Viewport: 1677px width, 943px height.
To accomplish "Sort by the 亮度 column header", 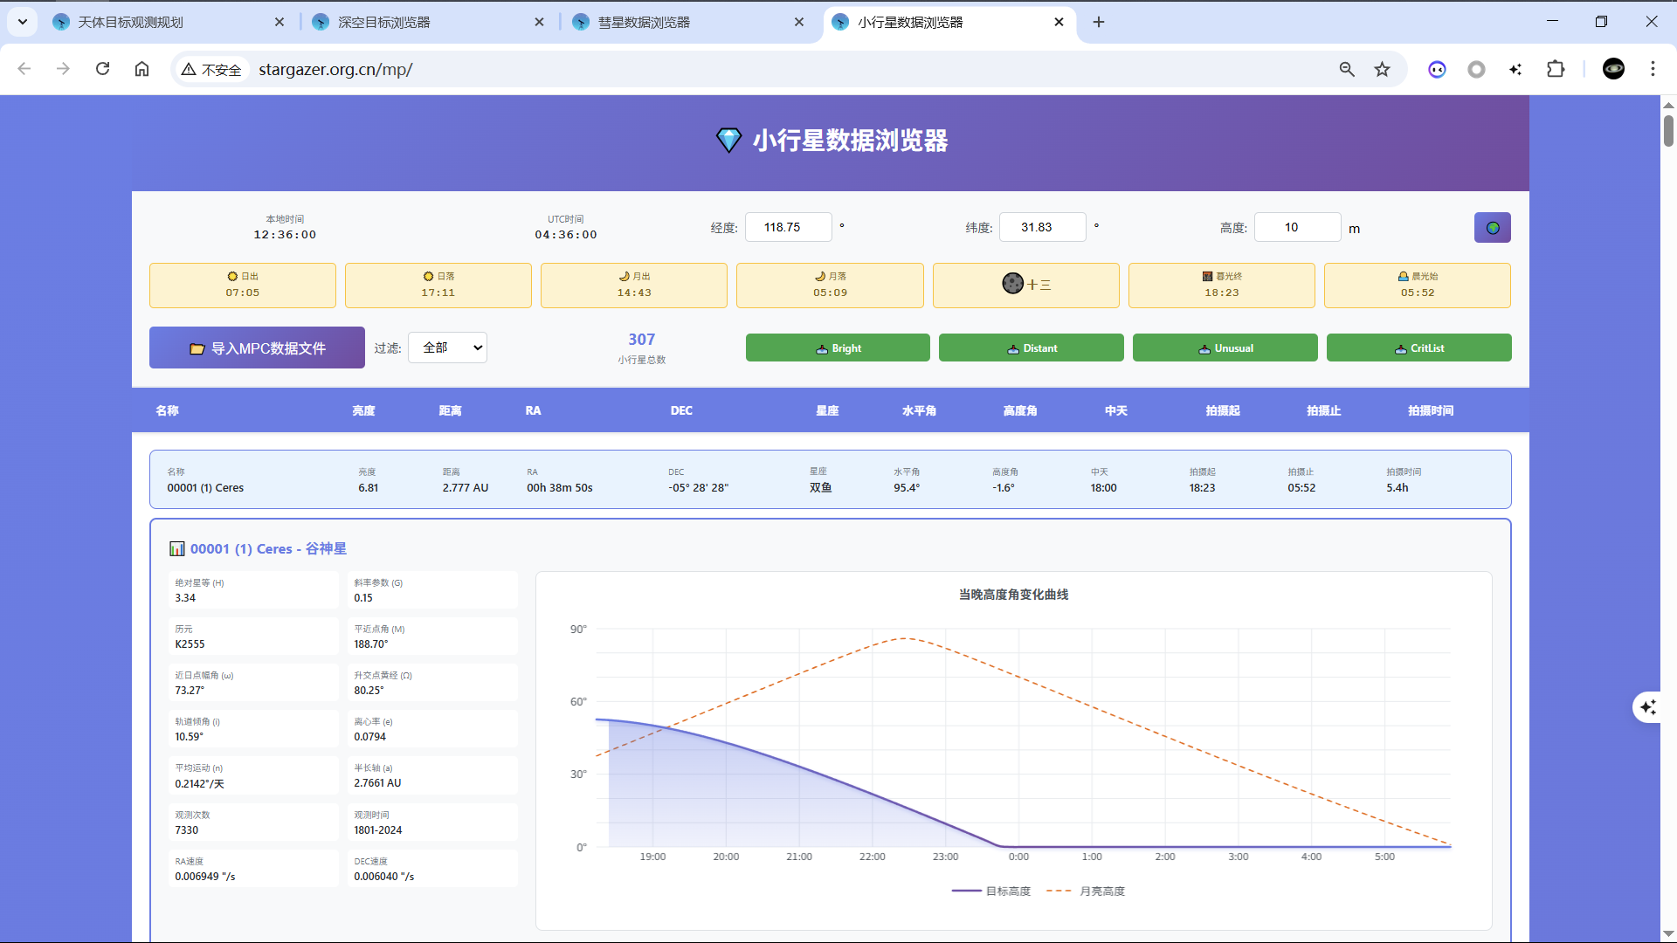I will pos(363,410).
